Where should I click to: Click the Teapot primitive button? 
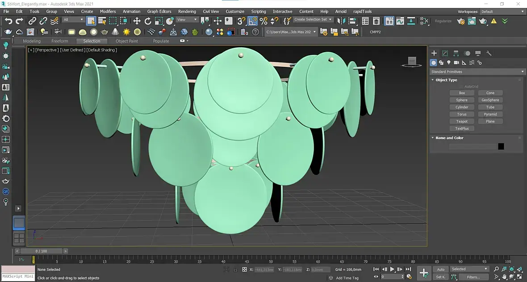[462, 121]
